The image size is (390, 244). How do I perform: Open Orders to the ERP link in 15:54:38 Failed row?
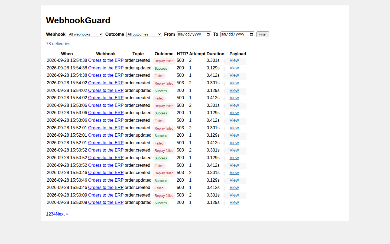(x=106, y=75)
